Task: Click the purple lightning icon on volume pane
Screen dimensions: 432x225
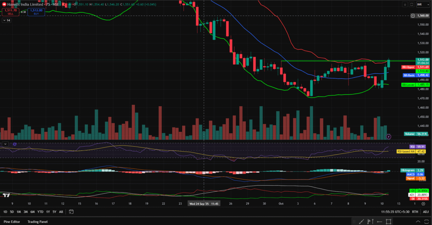Action: tap(389, 137)
